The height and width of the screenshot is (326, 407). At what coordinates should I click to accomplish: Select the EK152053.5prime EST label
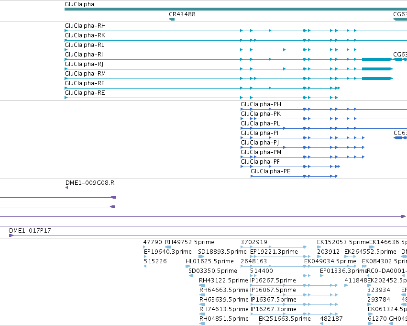point(343,242)
